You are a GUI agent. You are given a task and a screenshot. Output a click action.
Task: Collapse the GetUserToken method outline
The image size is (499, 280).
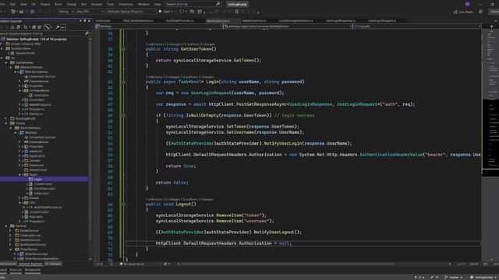[123, 49]
